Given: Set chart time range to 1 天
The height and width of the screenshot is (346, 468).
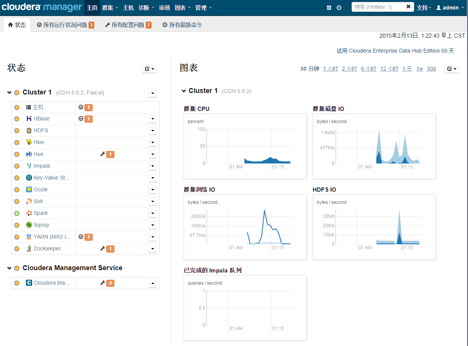Looking at the screenshot, I should (x=407, y=69).
